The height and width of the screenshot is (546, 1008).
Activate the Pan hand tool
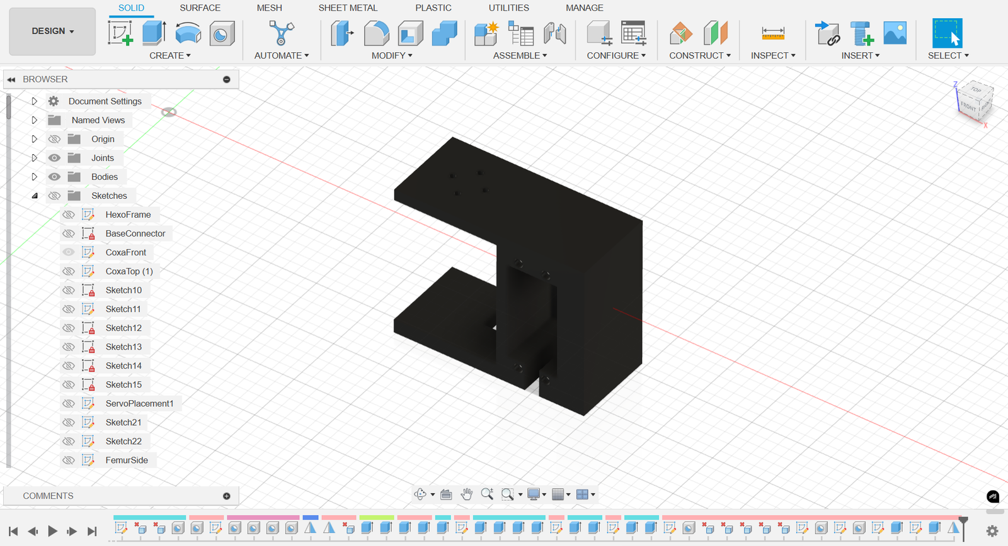click(466, 494)
